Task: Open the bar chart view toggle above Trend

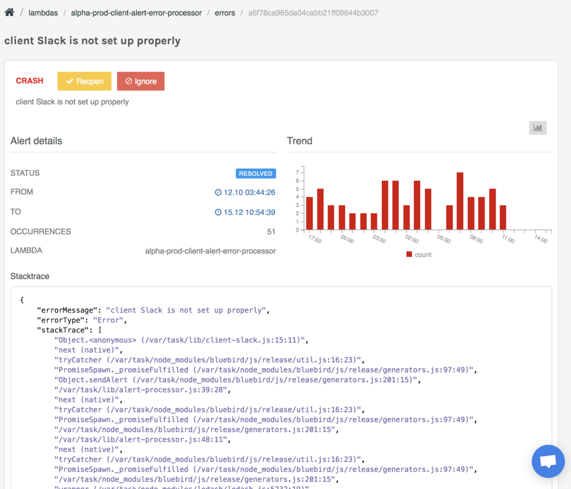Action: click(537, 127)
